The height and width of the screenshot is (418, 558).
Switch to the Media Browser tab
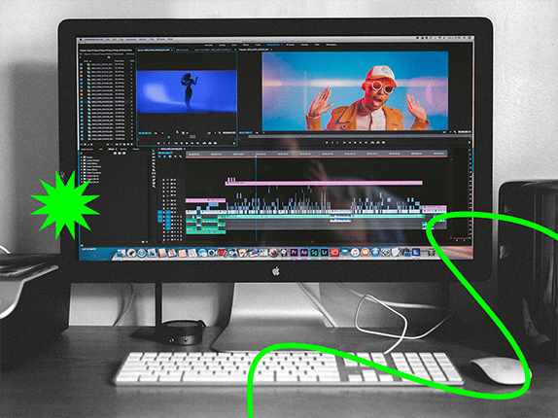tap(87, 149)
